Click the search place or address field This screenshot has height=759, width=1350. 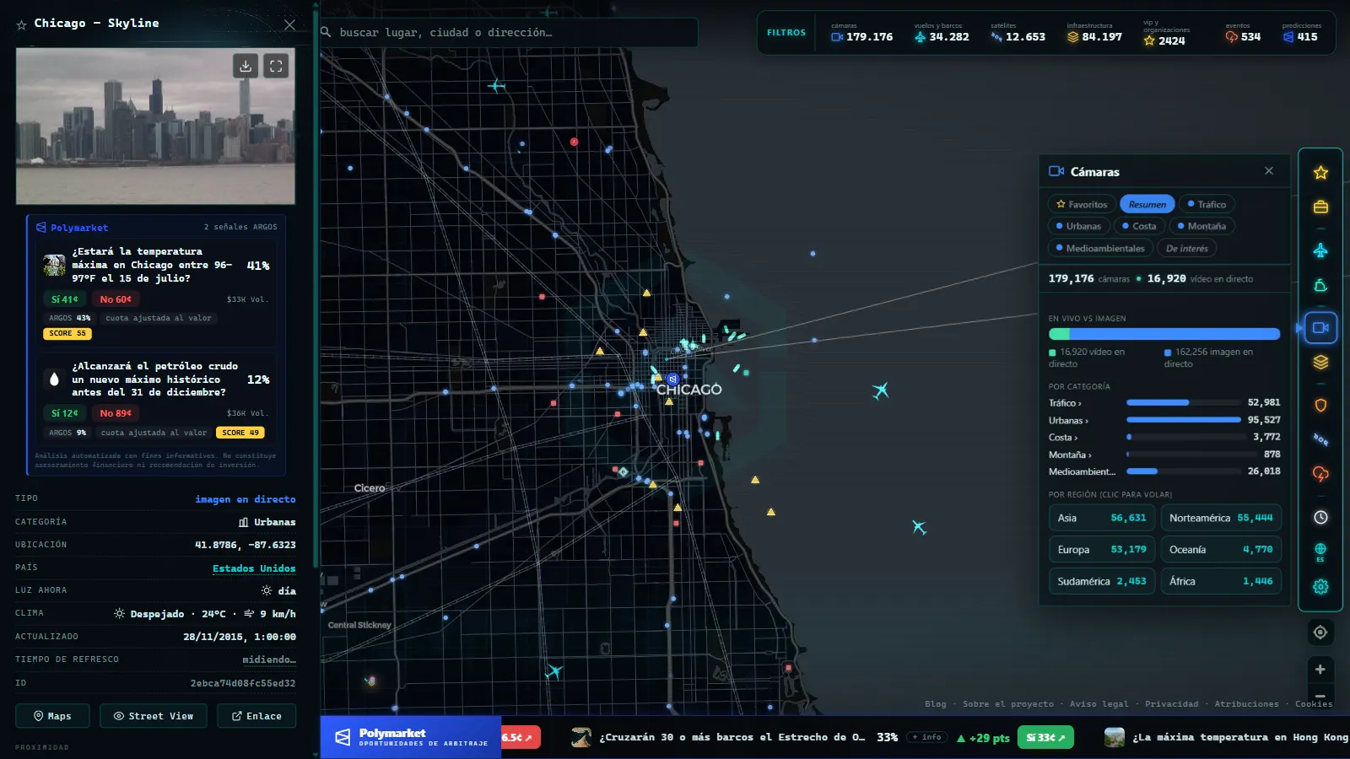[509, 32]
